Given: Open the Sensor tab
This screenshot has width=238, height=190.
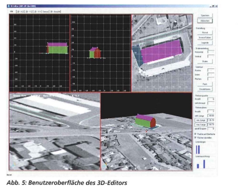Looking at the screenshot, I should 46,12.
